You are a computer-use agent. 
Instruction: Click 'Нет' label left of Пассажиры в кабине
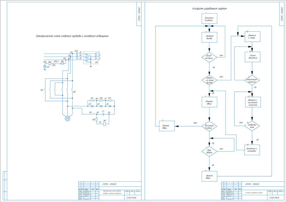[195, 123]
